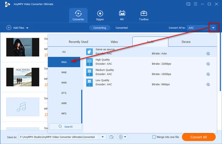The width and height of the screenshot is (222, 144).
Task: Open the bottom settings gear menu
Action: 122,137
